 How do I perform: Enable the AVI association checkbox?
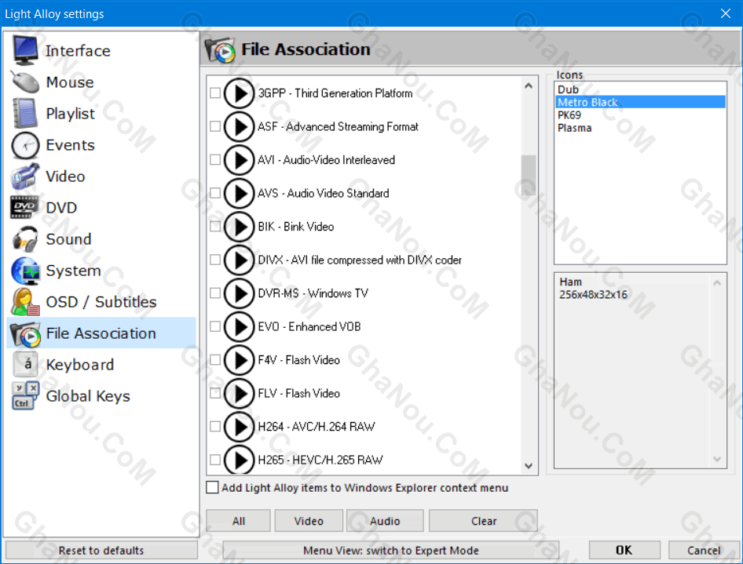coord(215,160)
